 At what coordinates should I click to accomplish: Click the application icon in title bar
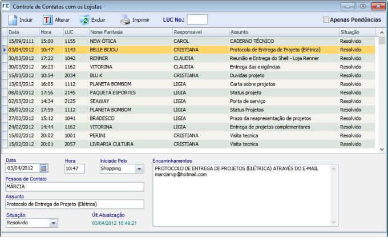click(6, 6)
